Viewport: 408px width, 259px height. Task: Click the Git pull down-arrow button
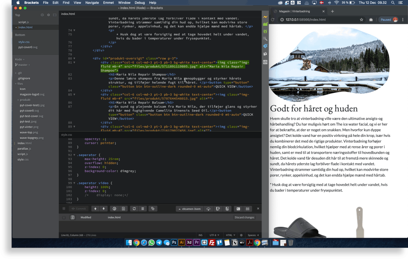tap(104, 209)
